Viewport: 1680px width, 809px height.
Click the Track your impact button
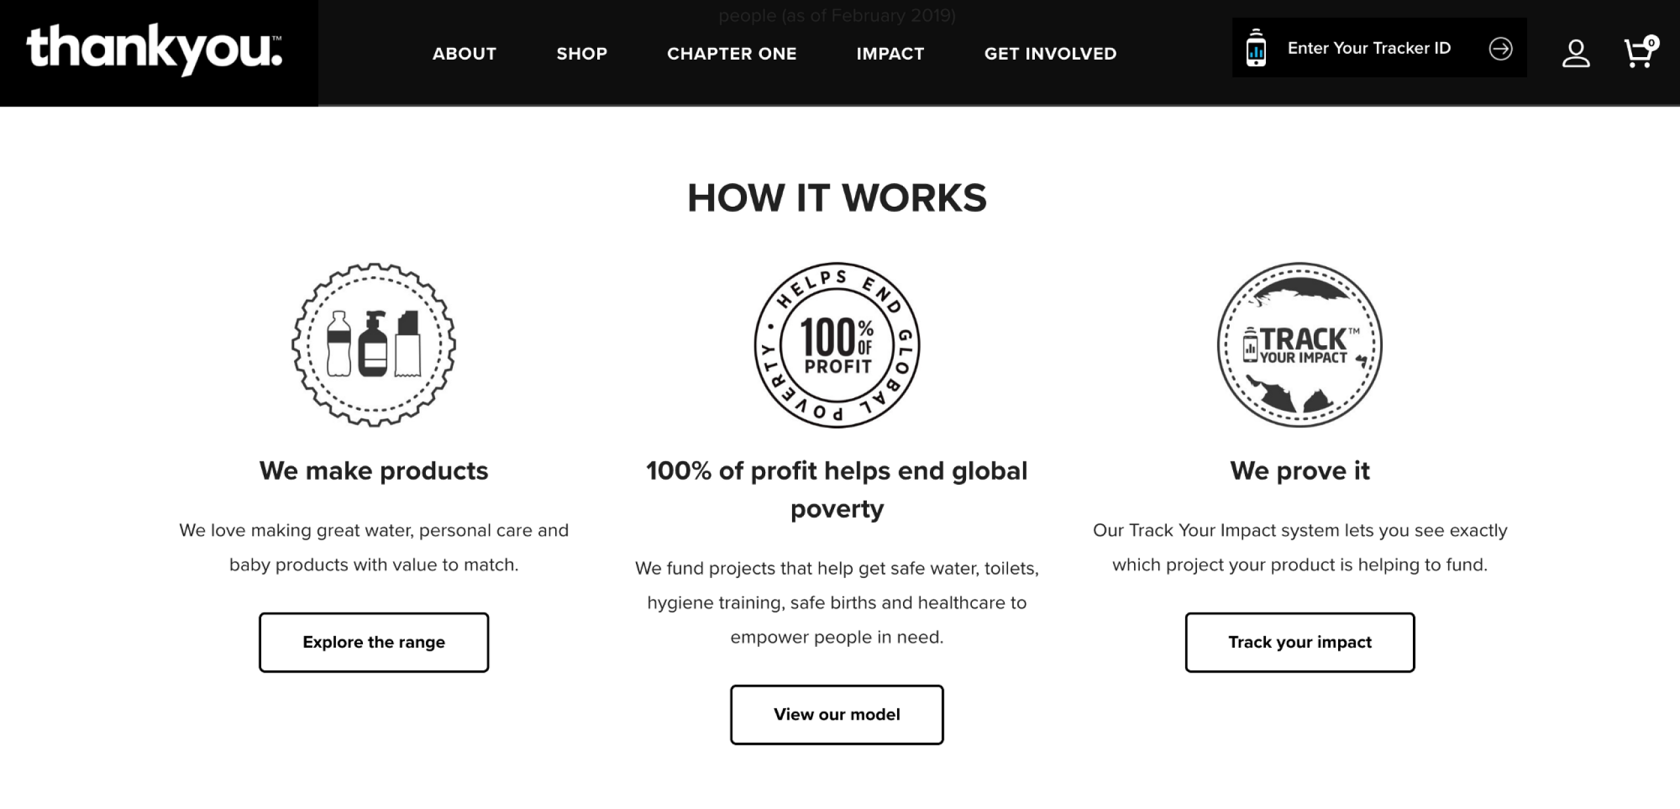(x=1299, y=642)
